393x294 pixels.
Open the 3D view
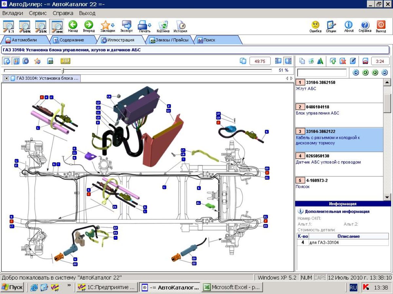(x=65, y=61)
